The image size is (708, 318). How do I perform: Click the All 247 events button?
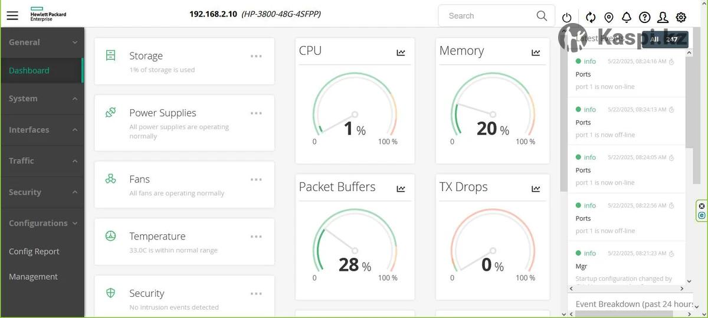tap(664, 40)
